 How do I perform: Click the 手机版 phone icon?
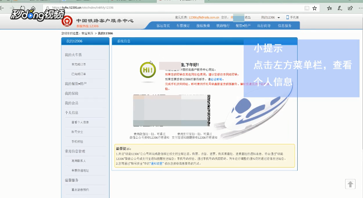(x=287, y=17)
